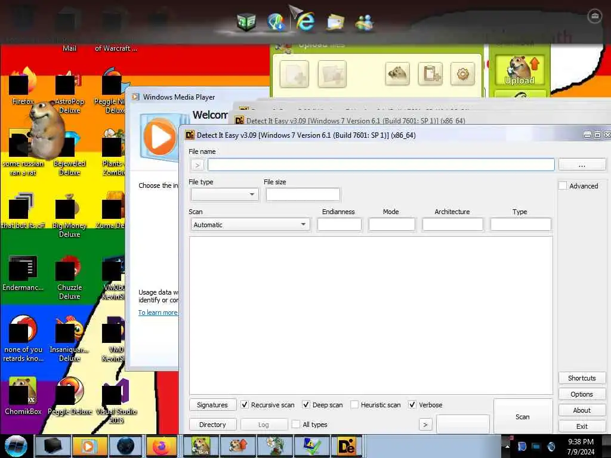Image resolution: width=611 pixels, height=458 pixels.
Task: Click the arrow button next to All types
Action: click(425, 425)
